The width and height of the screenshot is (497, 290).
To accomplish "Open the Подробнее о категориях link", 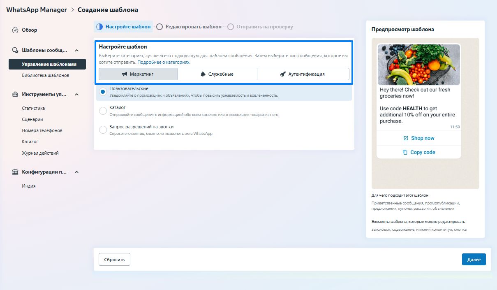I will 164,63.
